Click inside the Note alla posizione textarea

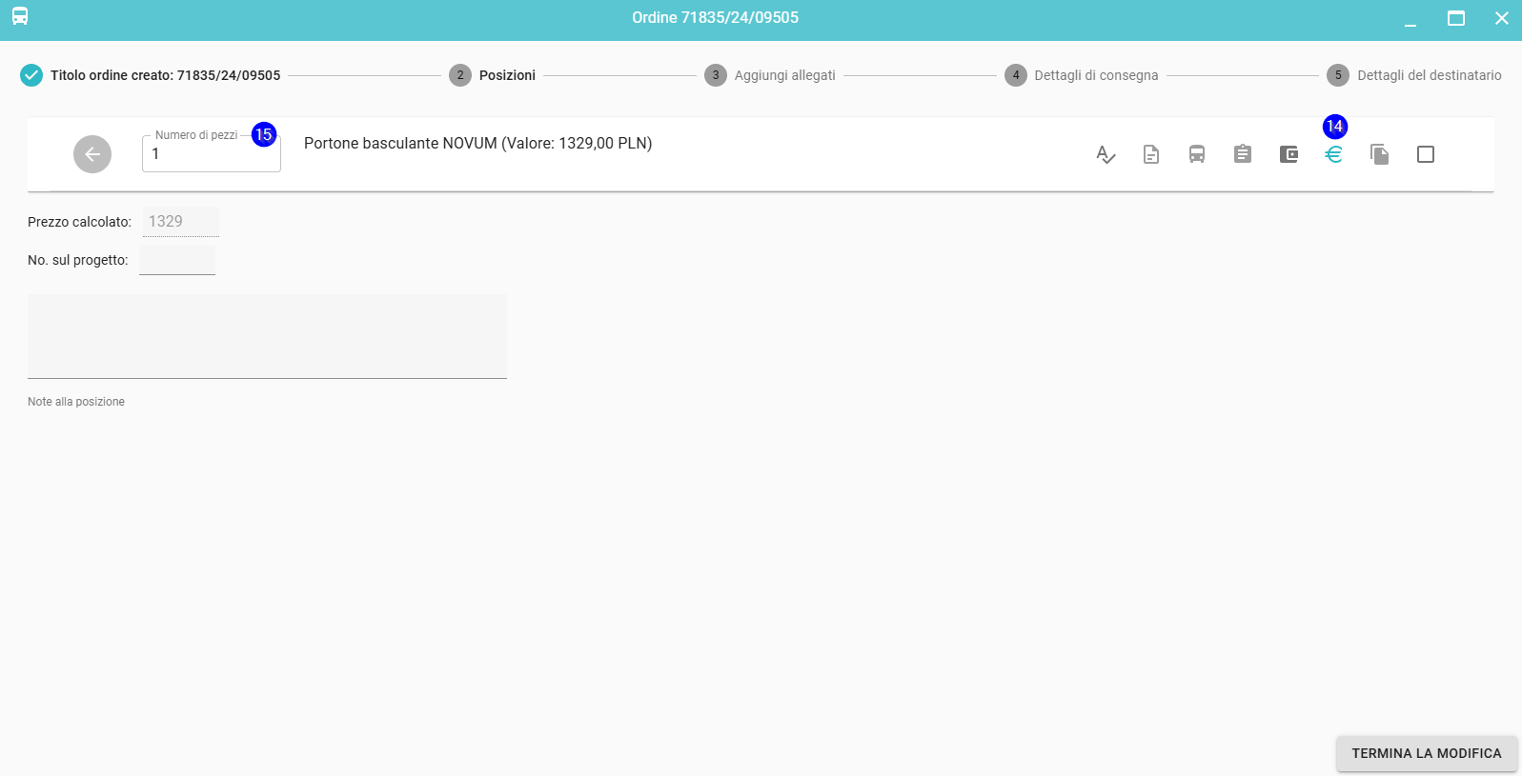pos(267,336)
